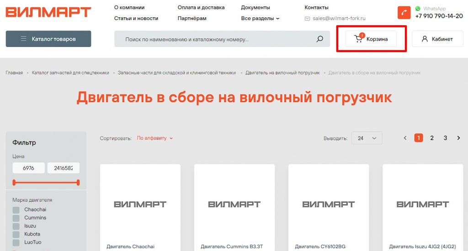This screenshot has width=468, height=251.
Task: Go to Главная breadcrumb link
Action: (14, 73)
